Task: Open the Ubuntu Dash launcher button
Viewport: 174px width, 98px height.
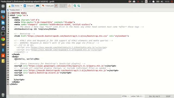Action: (3, 6)
